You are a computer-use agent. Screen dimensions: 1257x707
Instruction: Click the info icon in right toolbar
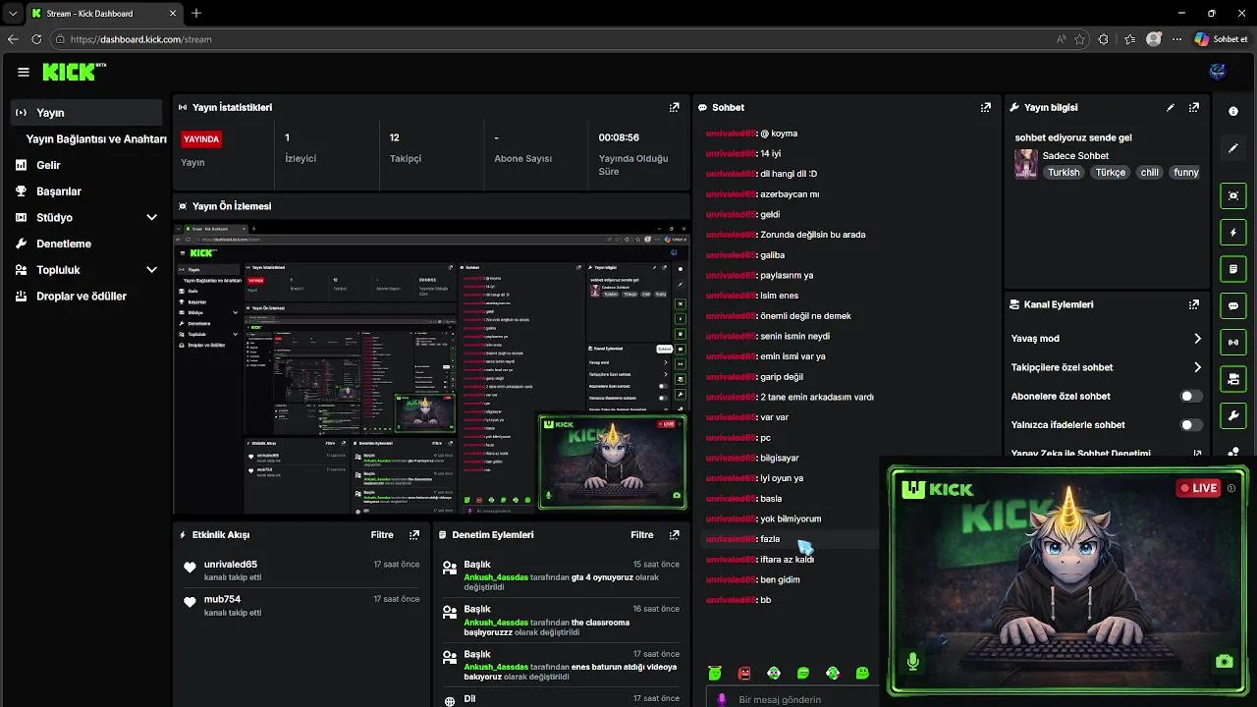1233,112
